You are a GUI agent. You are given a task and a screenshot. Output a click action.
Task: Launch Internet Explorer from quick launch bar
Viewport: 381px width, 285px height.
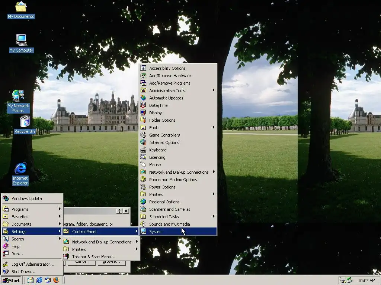[x=39, y=281]
